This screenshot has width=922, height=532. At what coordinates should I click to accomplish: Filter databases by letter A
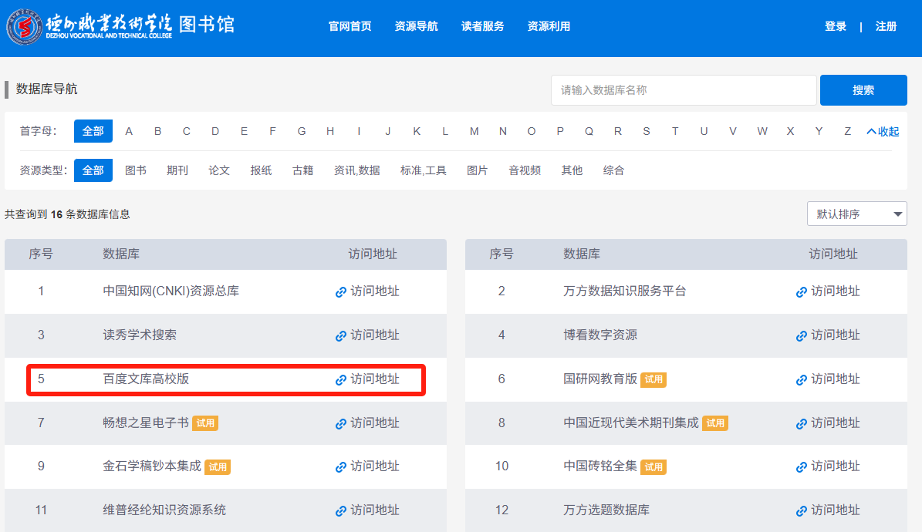pos(129,131)
